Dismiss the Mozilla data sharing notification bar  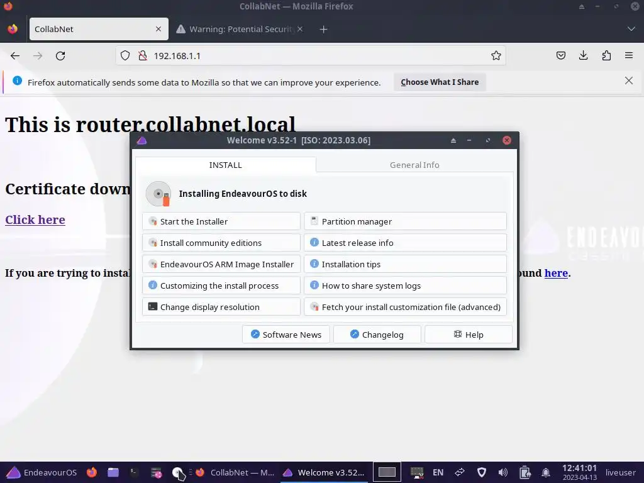[628, 80]
